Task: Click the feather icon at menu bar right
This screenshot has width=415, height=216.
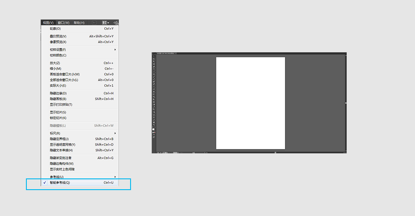Action: [x=116, y=22]
